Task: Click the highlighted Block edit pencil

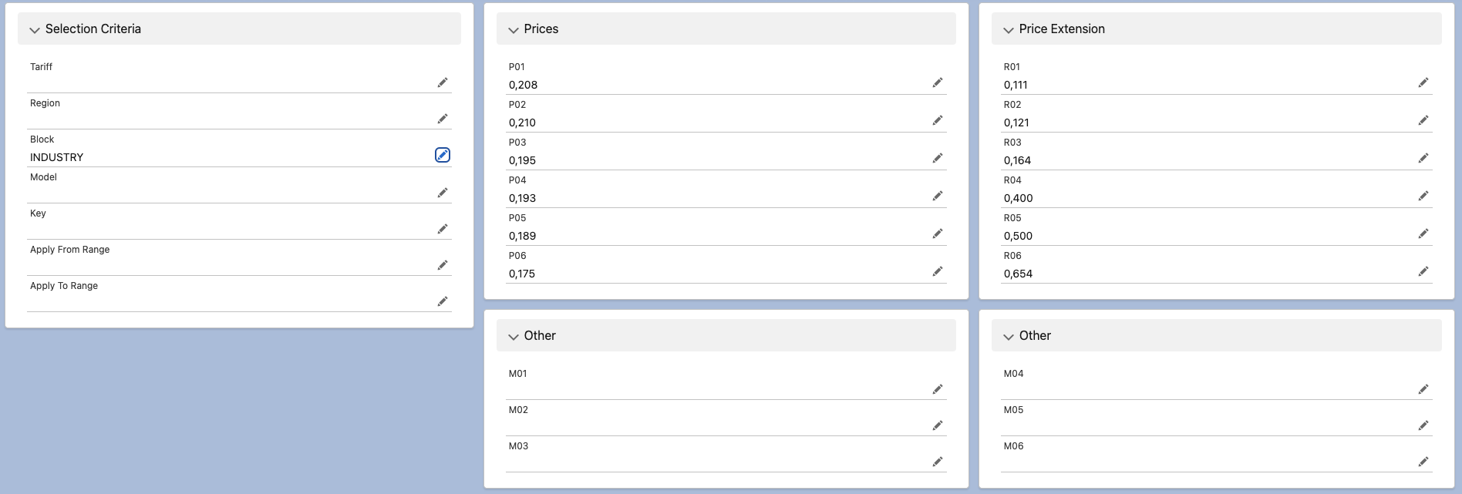Action: point(443,155)
